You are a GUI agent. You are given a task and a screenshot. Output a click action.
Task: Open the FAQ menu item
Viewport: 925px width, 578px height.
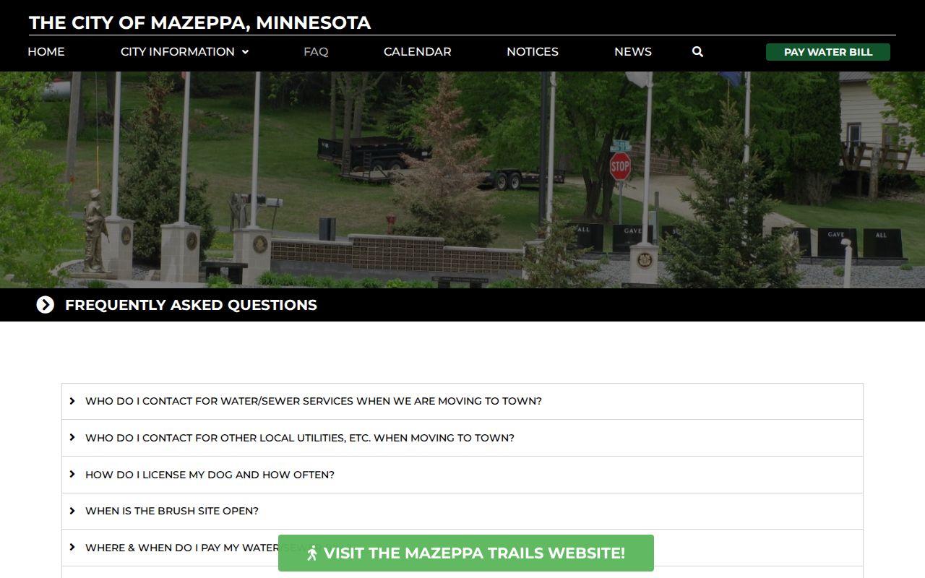tap(316, 52)
